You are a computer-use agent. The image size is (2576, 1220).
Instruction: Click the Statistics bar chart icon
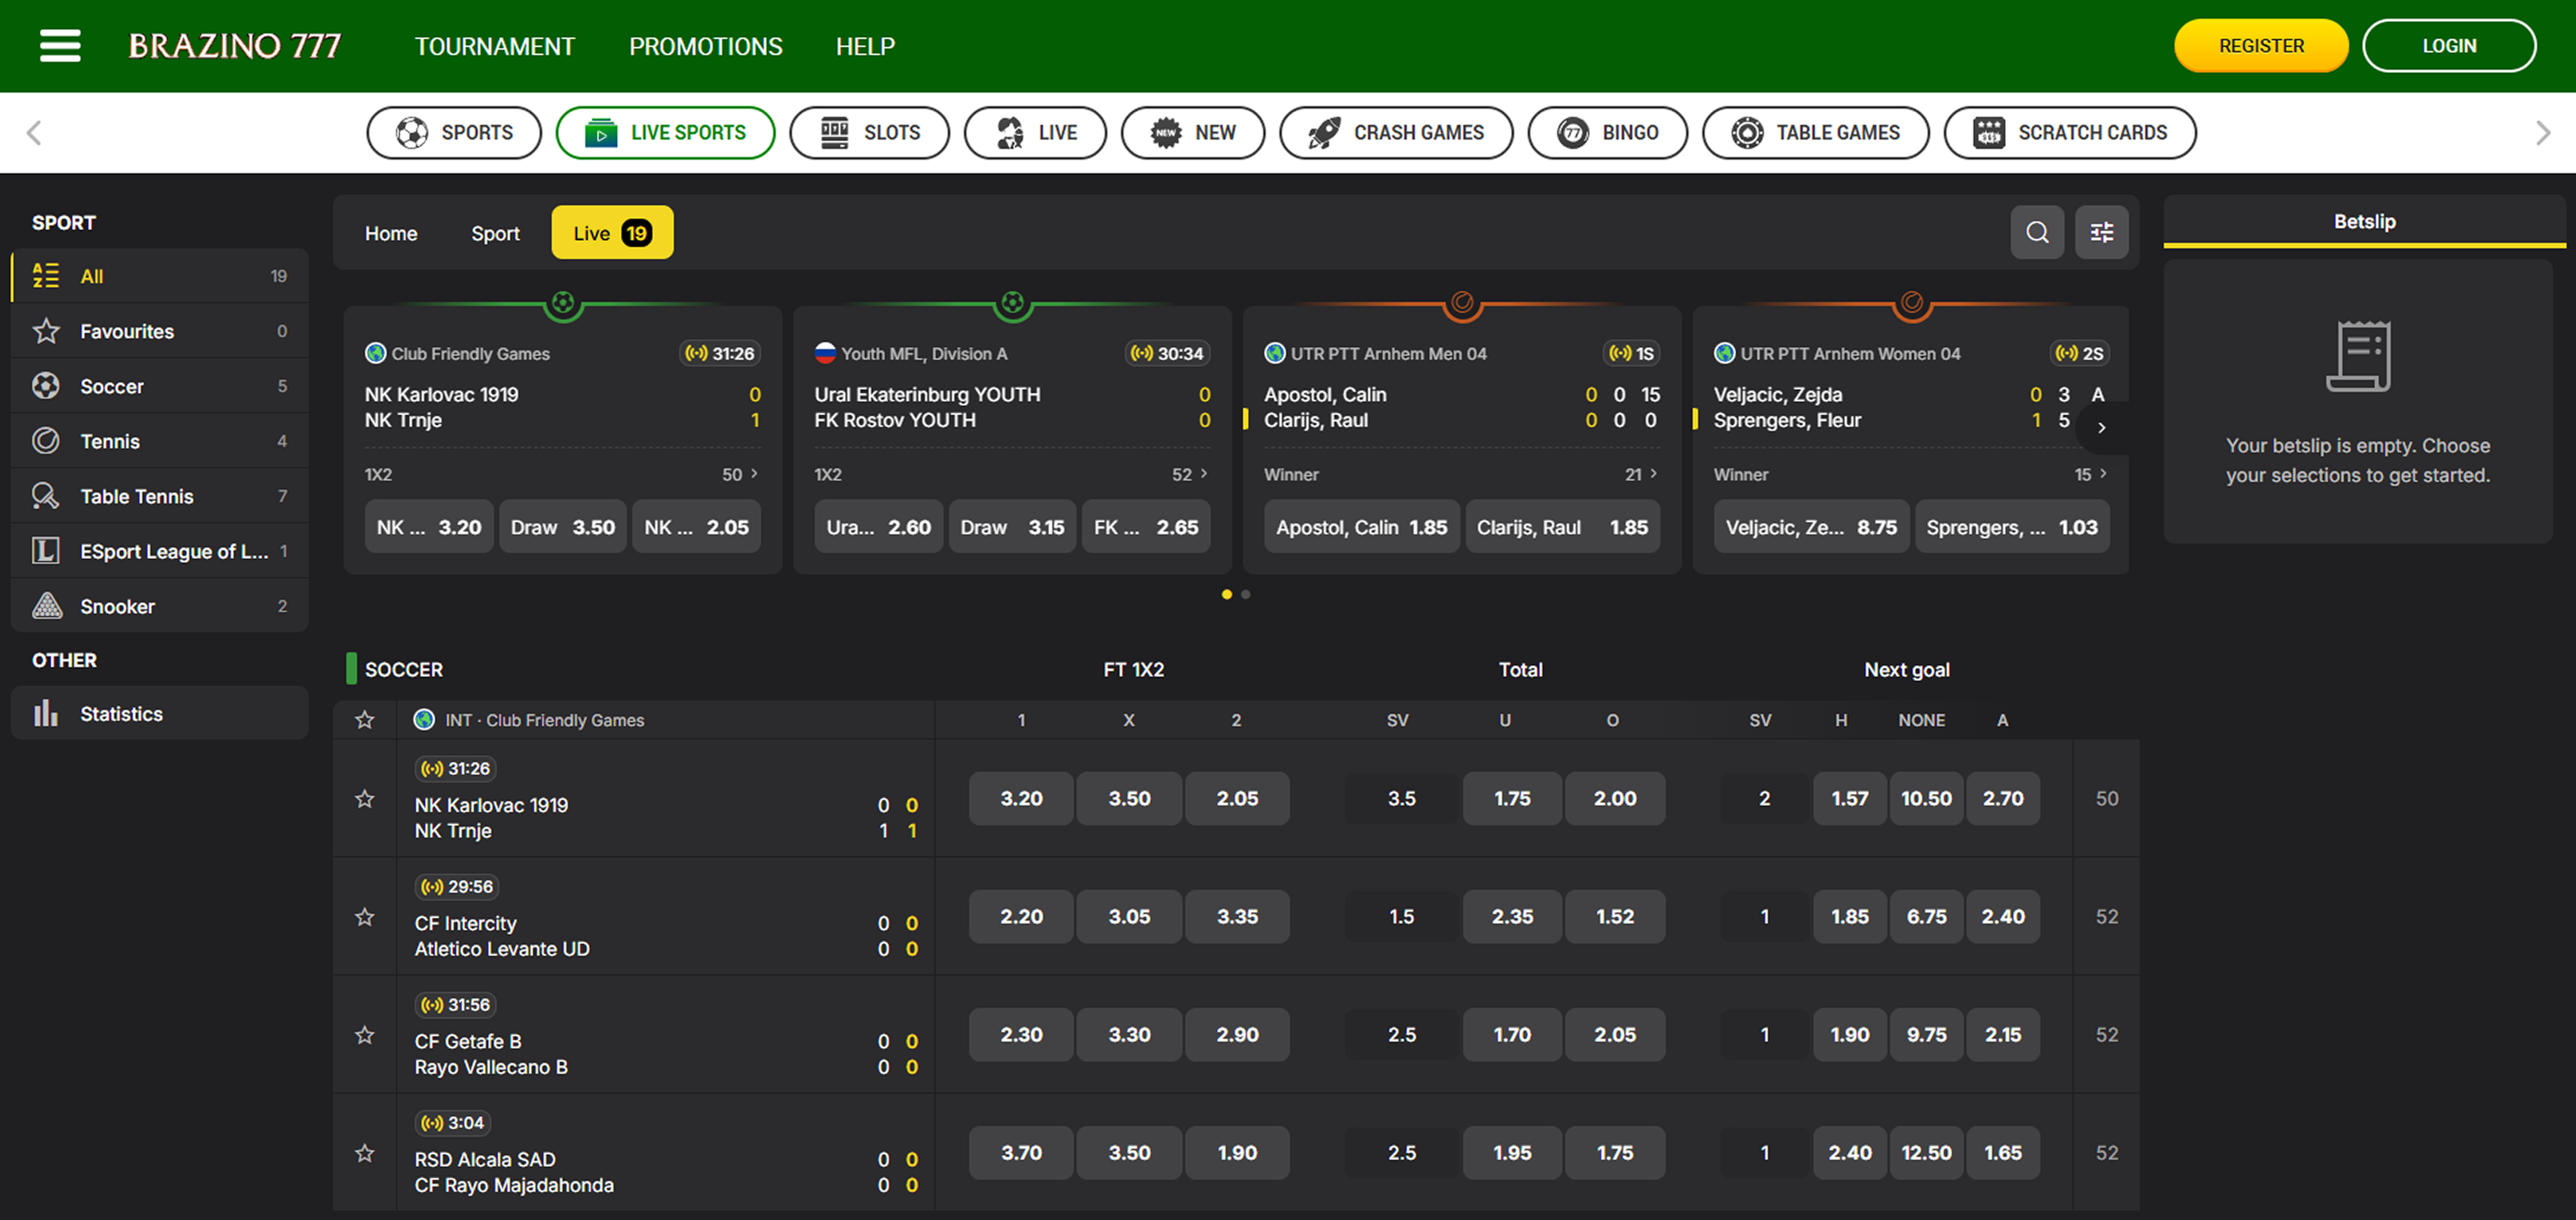(x=46, y=713)
